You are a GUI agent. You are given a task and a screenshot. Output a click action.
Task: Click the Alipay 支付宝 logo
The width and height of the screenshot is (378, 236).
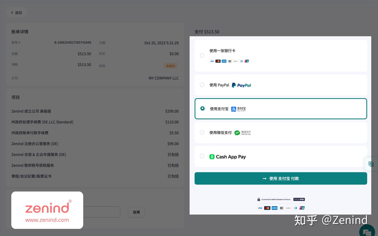click(x=238, y=109)
